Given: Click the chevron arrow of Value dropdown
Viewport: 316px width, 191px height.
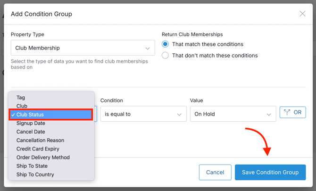Looking at the screenshot, I should (x=269, y=115).
